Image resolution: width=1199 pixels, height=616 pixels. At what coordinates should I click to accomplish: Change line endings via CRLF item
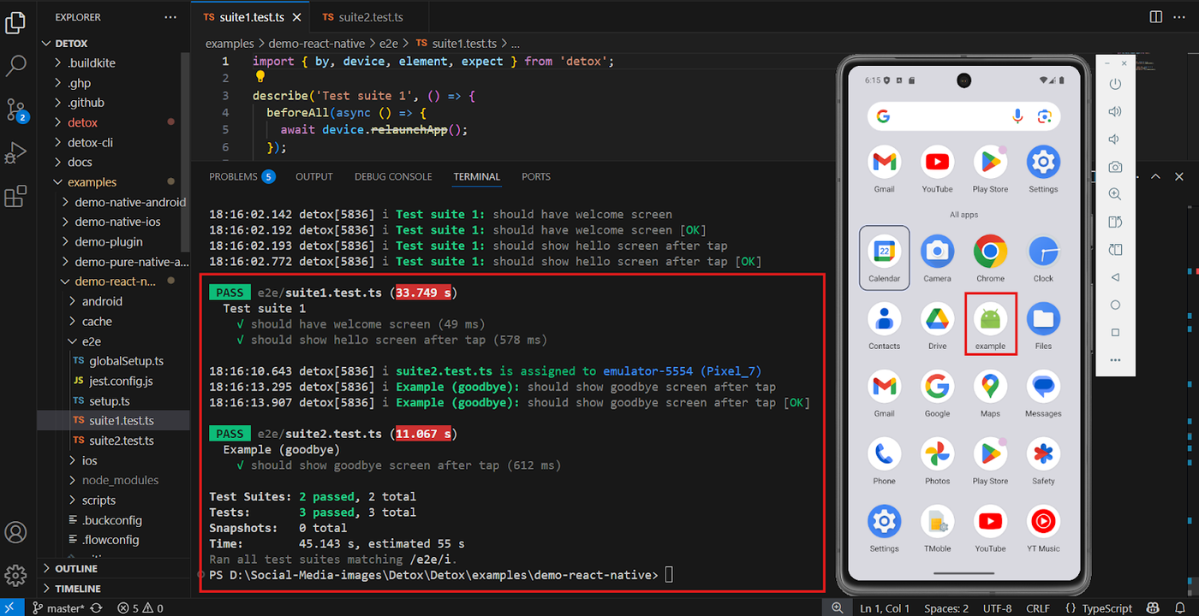[1038, 608]
